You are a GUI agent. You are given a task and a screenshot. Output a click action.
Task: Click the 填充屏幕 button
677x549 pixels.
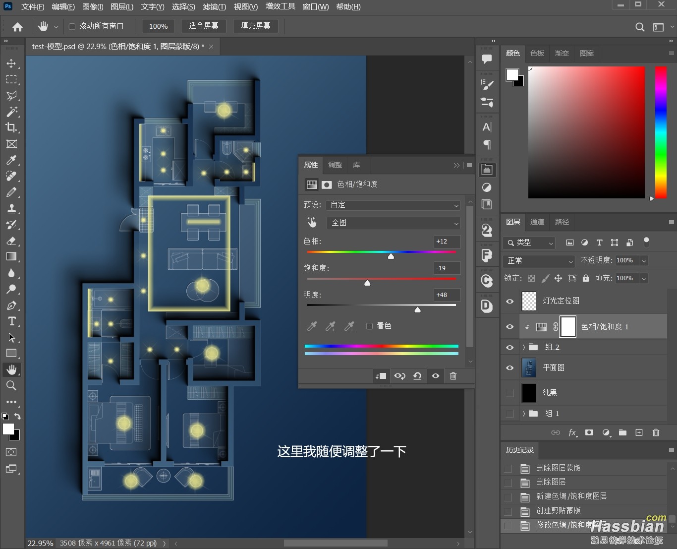click(256, 26)
